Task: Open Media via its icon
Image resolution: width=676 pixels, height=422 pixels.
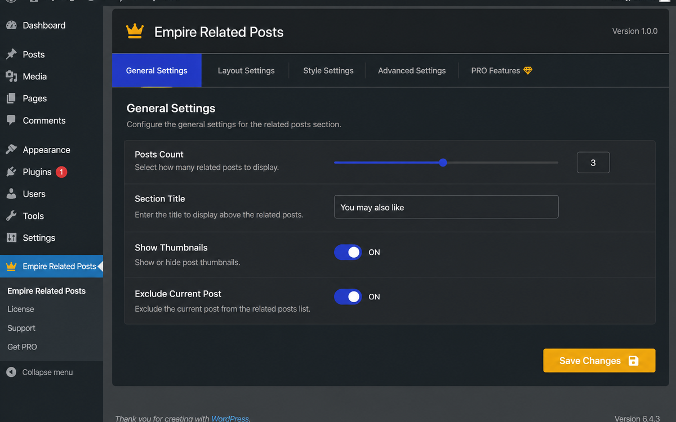Action: click(11, 77)
